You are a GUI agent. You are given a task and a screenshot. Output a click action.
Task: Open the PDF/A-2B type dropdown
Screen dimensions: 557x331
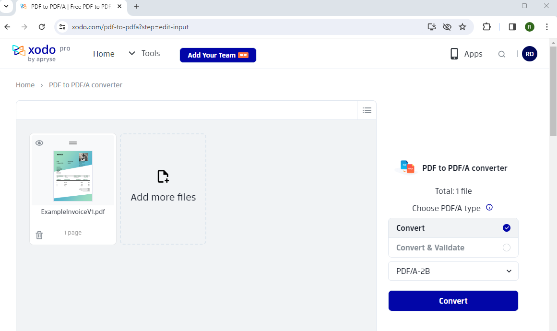coord(453,271)
